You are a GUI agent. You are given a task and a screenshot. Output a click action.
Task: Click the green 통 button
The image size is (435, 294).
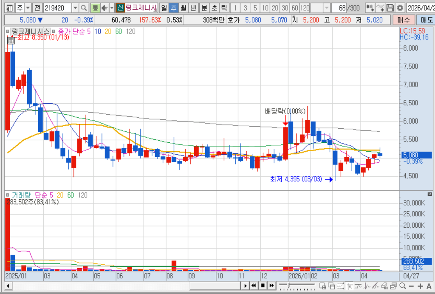click(x=96, y=8)
